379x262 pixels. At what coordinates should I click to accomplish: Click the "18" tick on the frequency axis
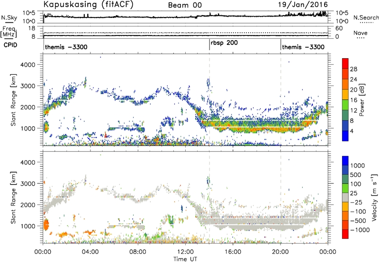[x=32, y=28]
